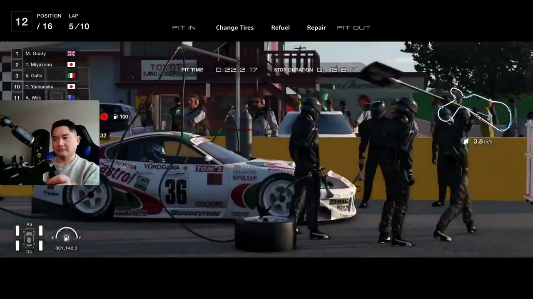Select the PIT OUT stage label
The image size is (533, 299).
(x=354, y=27)
